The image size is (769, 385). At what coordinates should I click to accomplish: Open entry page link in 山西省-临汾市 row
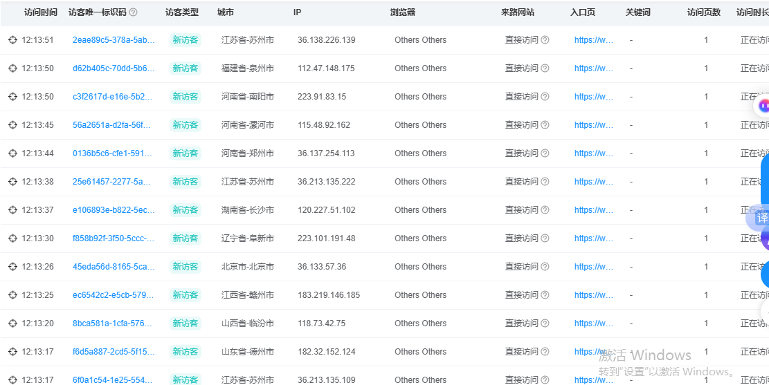pos(594,323)
